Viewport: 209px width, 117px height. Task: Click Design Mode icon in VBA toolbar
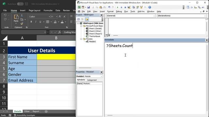tap(129, 7)
